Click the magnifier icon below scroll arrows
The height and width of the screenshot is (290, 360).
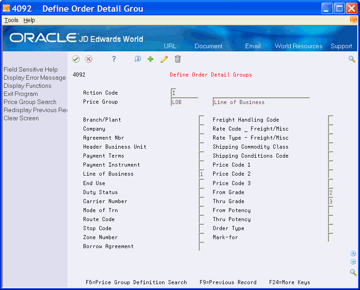[x=353, y=272]
